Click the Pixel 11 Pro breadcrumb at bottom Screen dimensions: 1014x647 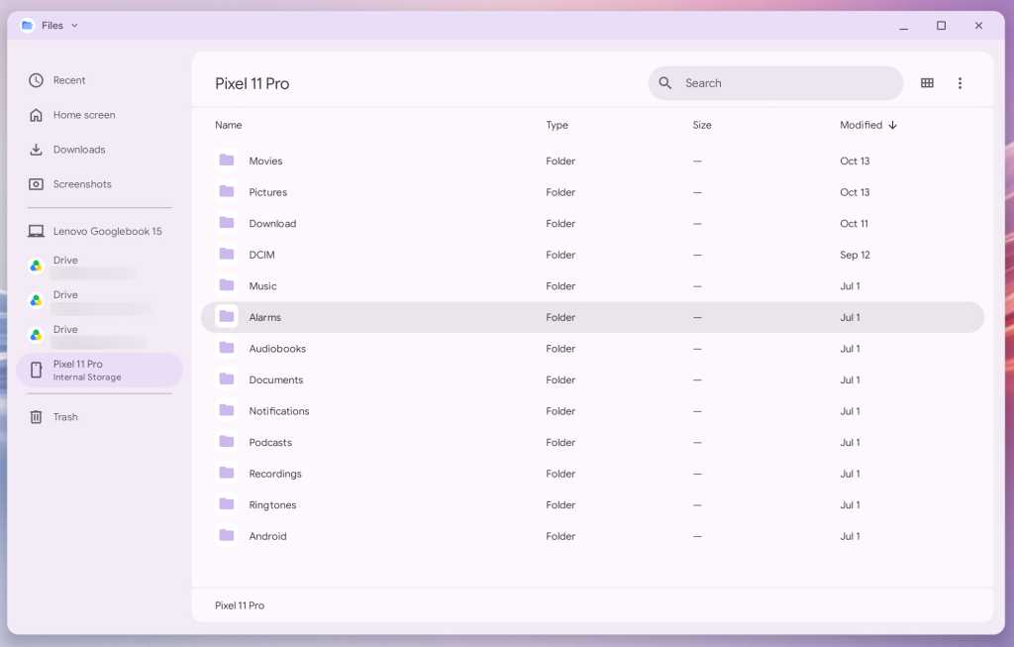pyautogui.click(x=240, y=605)
